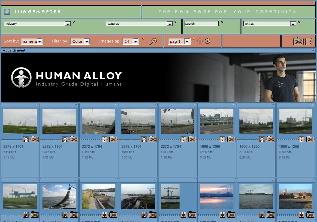317x222 pixels.
Task: Open the industry category dropdown
Action: point(37,24)
